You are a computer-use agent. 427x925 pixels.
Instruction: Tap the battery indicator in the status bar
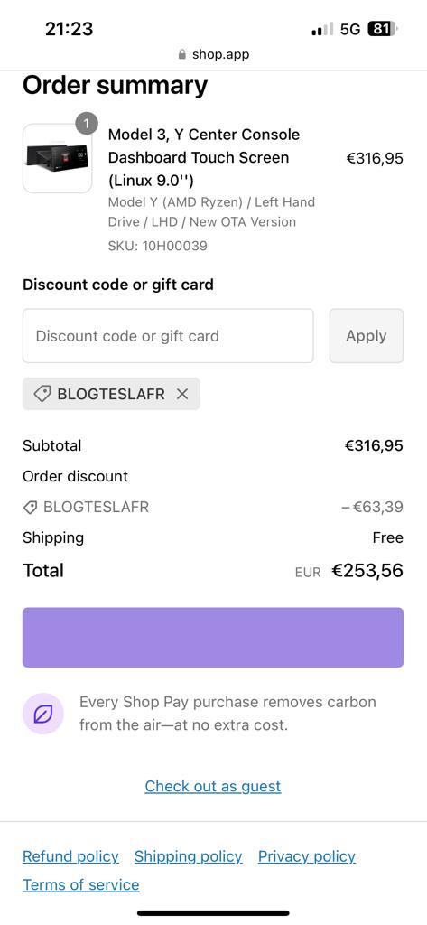[383, 29]
